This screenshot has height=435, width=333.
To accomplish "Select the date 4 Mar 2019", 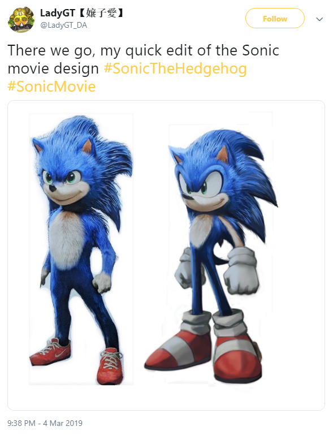I will (63, 423).
